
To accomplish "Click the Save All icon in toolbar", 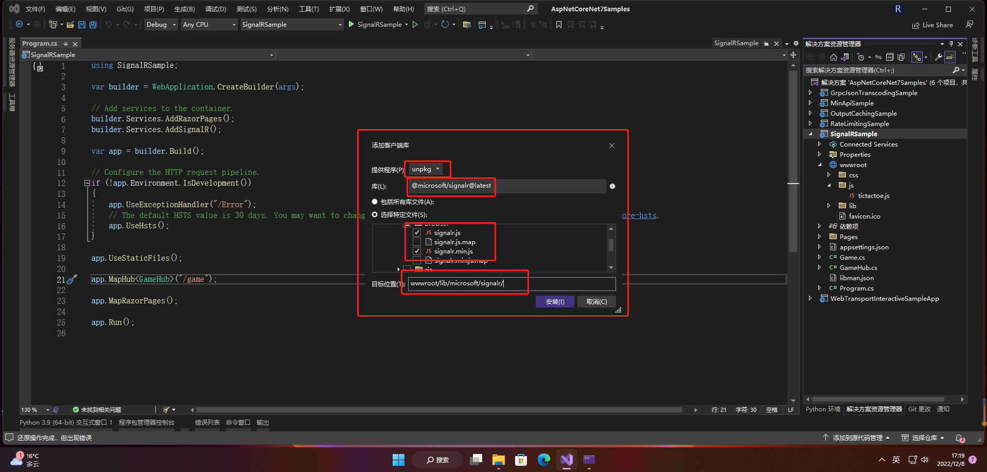I will coord(93,24).
